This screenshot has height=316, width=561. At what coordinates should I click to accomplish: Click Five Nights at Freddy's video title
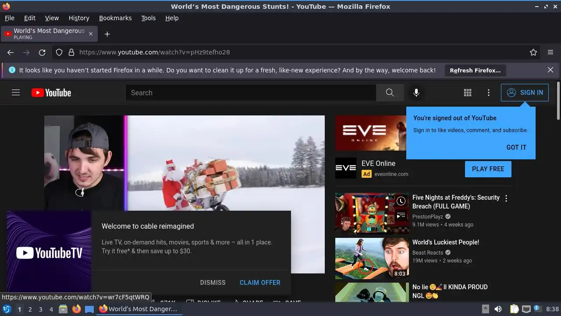(x=456, y=202)
